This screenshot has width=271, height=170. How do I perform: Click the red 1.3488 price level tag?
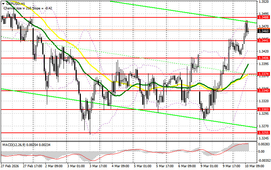click(263, 17)
